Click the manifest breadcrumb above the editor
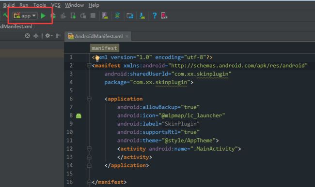315x187 pixels. tap(105, 48)
